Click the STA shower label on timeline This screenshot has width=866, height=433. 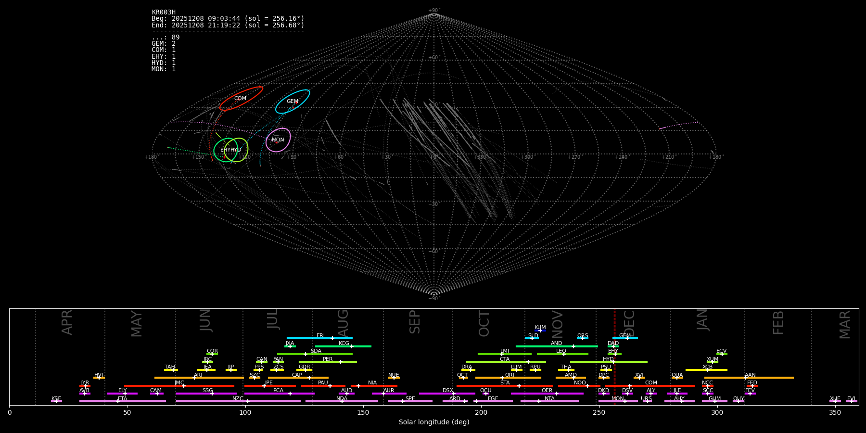point(505,383)
